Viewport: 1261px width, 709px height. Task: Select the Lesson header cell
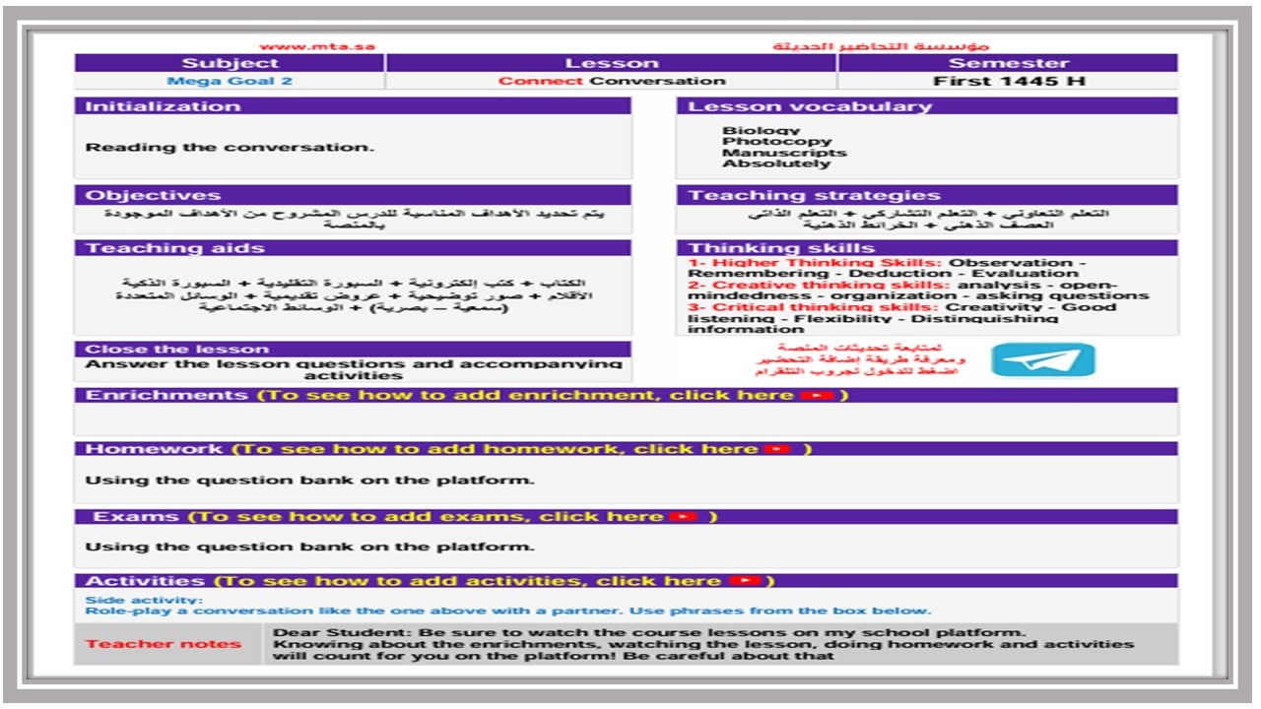(612, 63)
